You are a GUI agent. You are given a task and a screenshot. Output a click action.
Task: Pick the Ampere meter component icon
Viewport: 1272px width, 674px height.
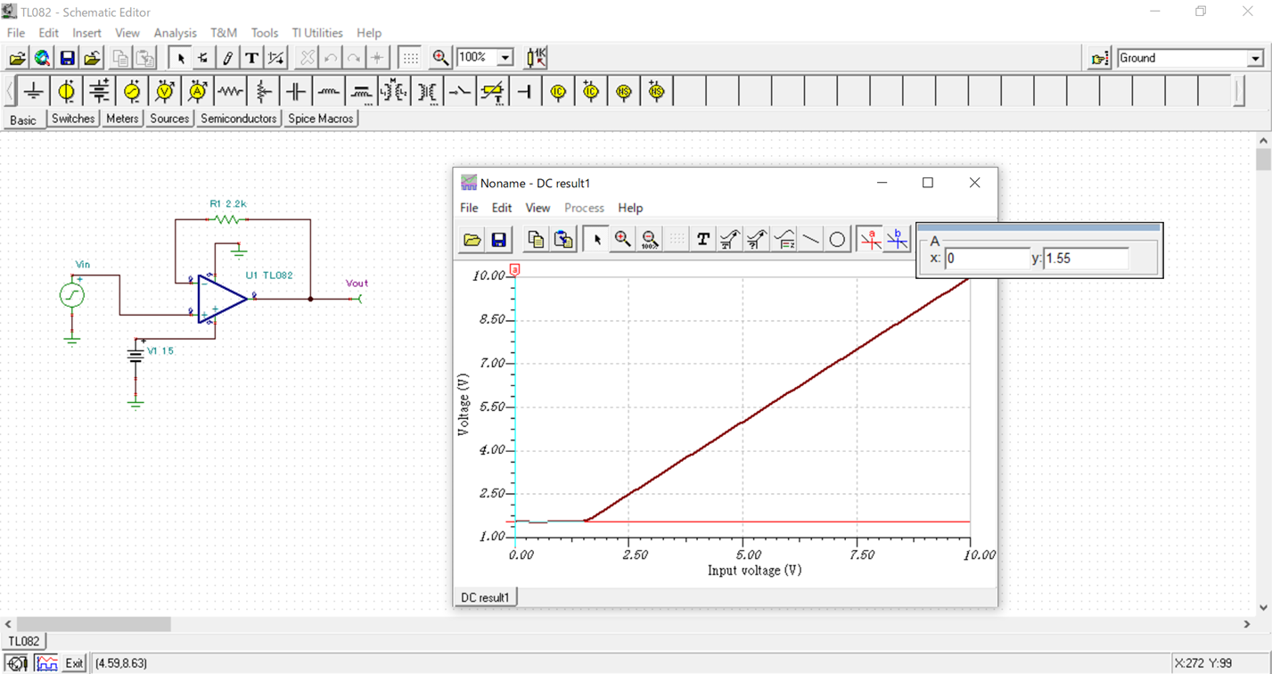point(198,91)
